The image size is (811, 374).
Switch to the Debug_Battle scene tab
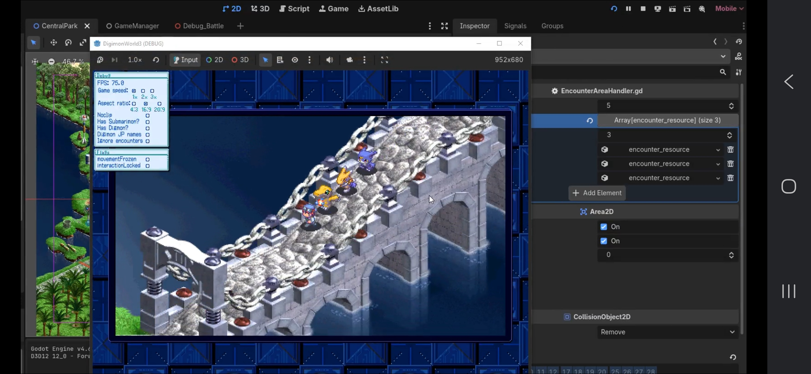[200, 26]
